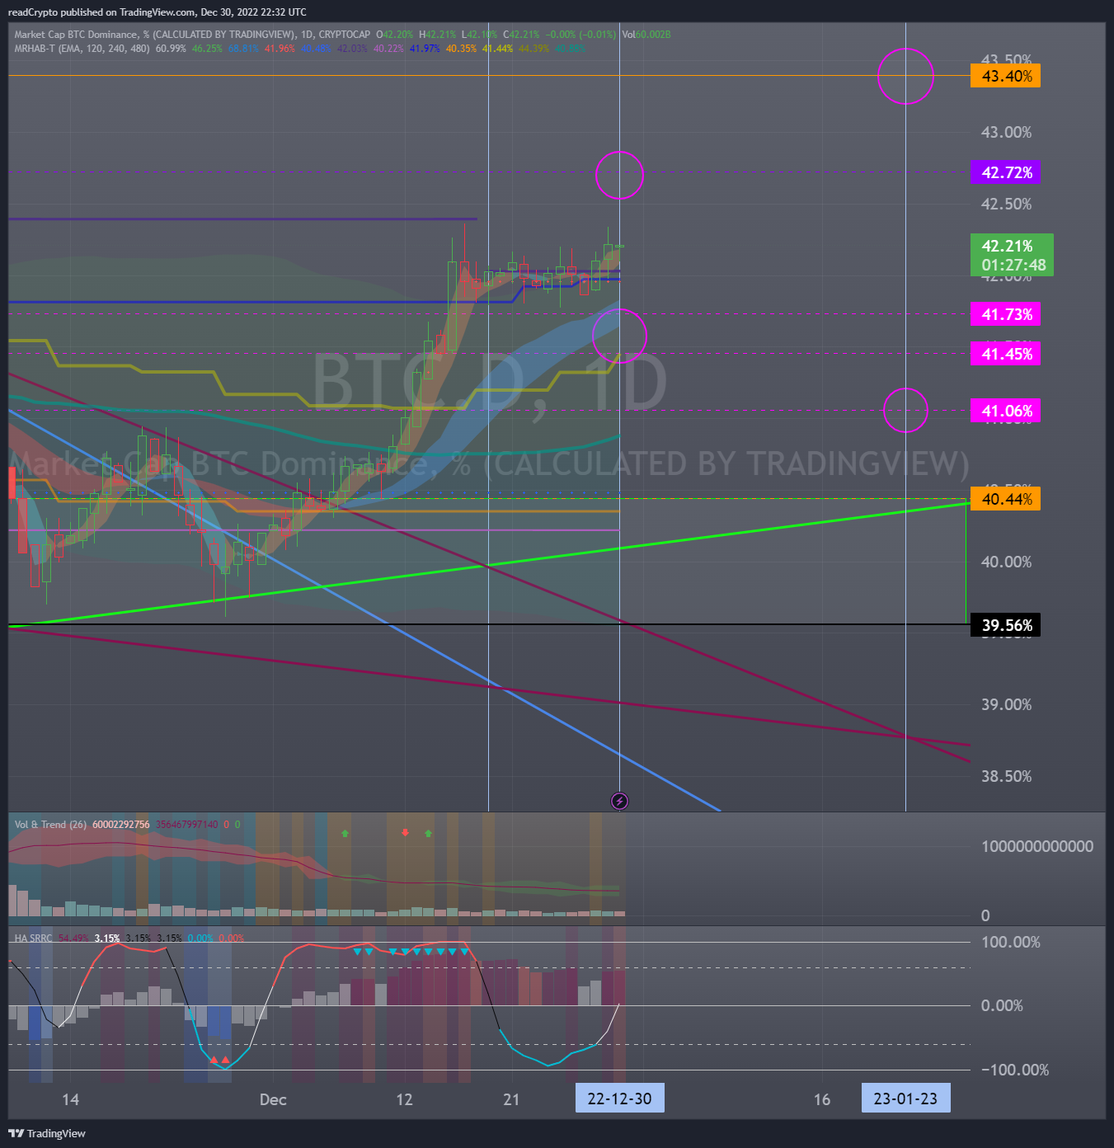Click the lightning bolt event icon on chart

coord(619,801)
